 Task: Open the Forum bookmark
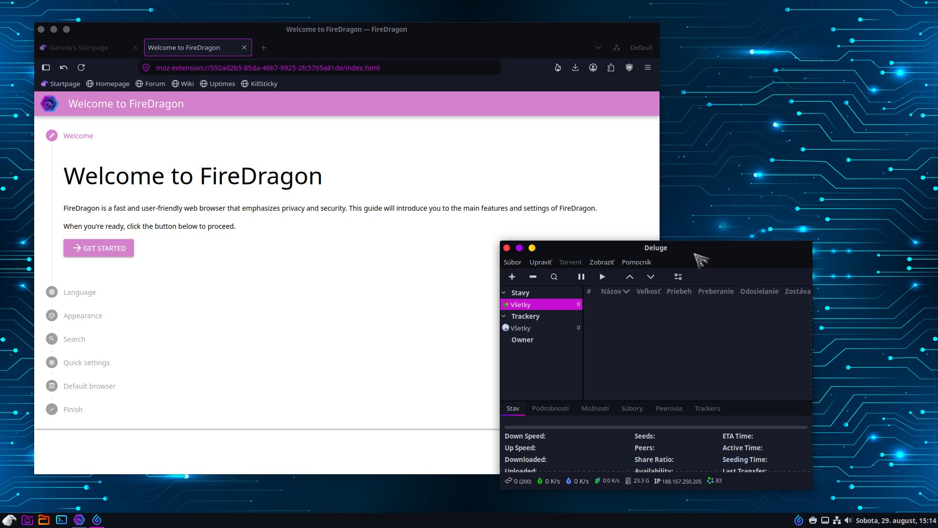[x=150, y=84]
